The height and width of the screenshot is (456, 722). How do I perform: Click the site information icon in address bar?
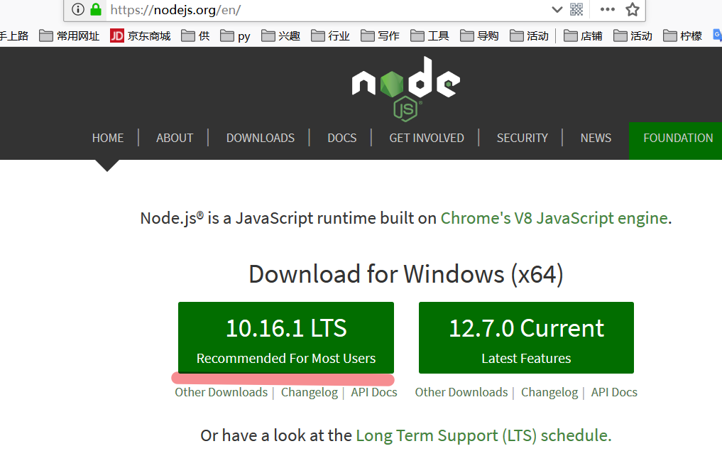[x=78, y=10]
